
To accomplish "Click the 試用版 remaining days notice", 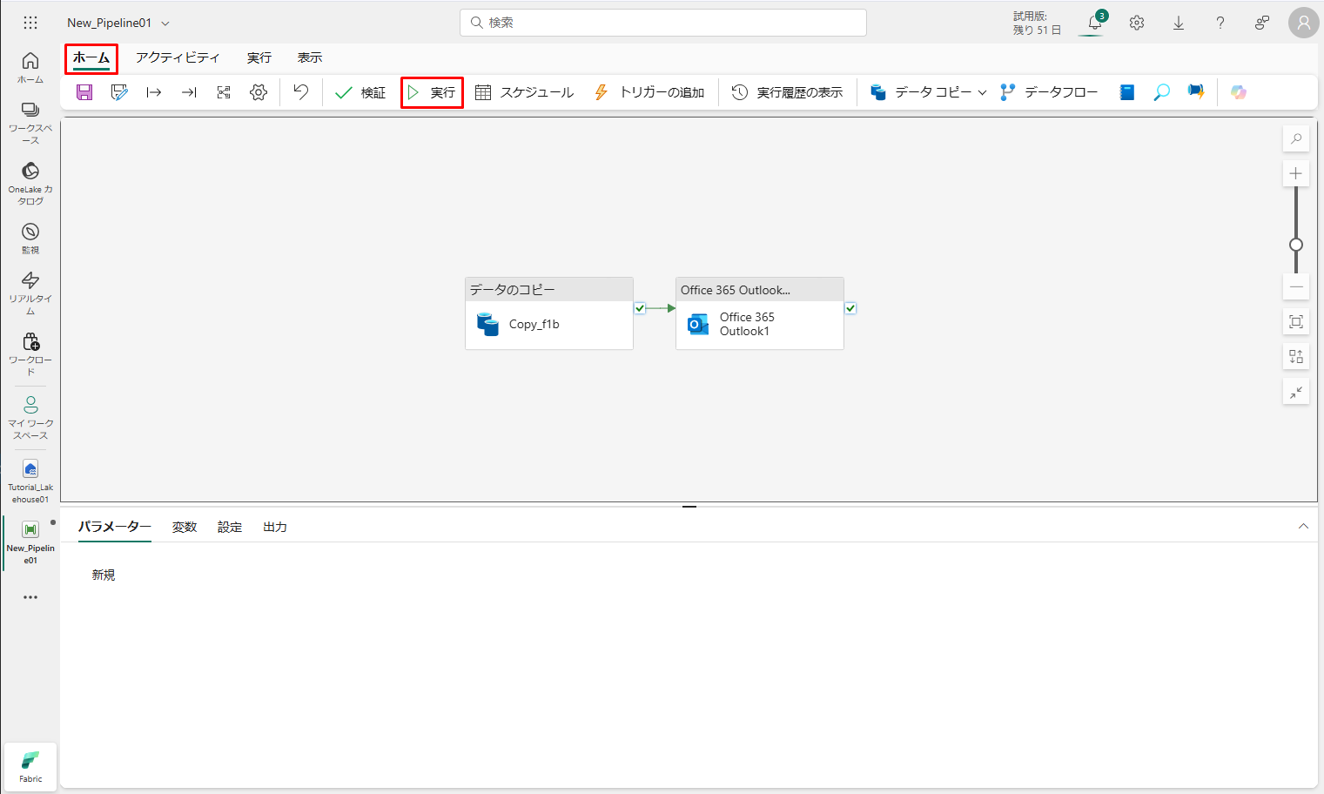I will click(x=1037, y=23).
